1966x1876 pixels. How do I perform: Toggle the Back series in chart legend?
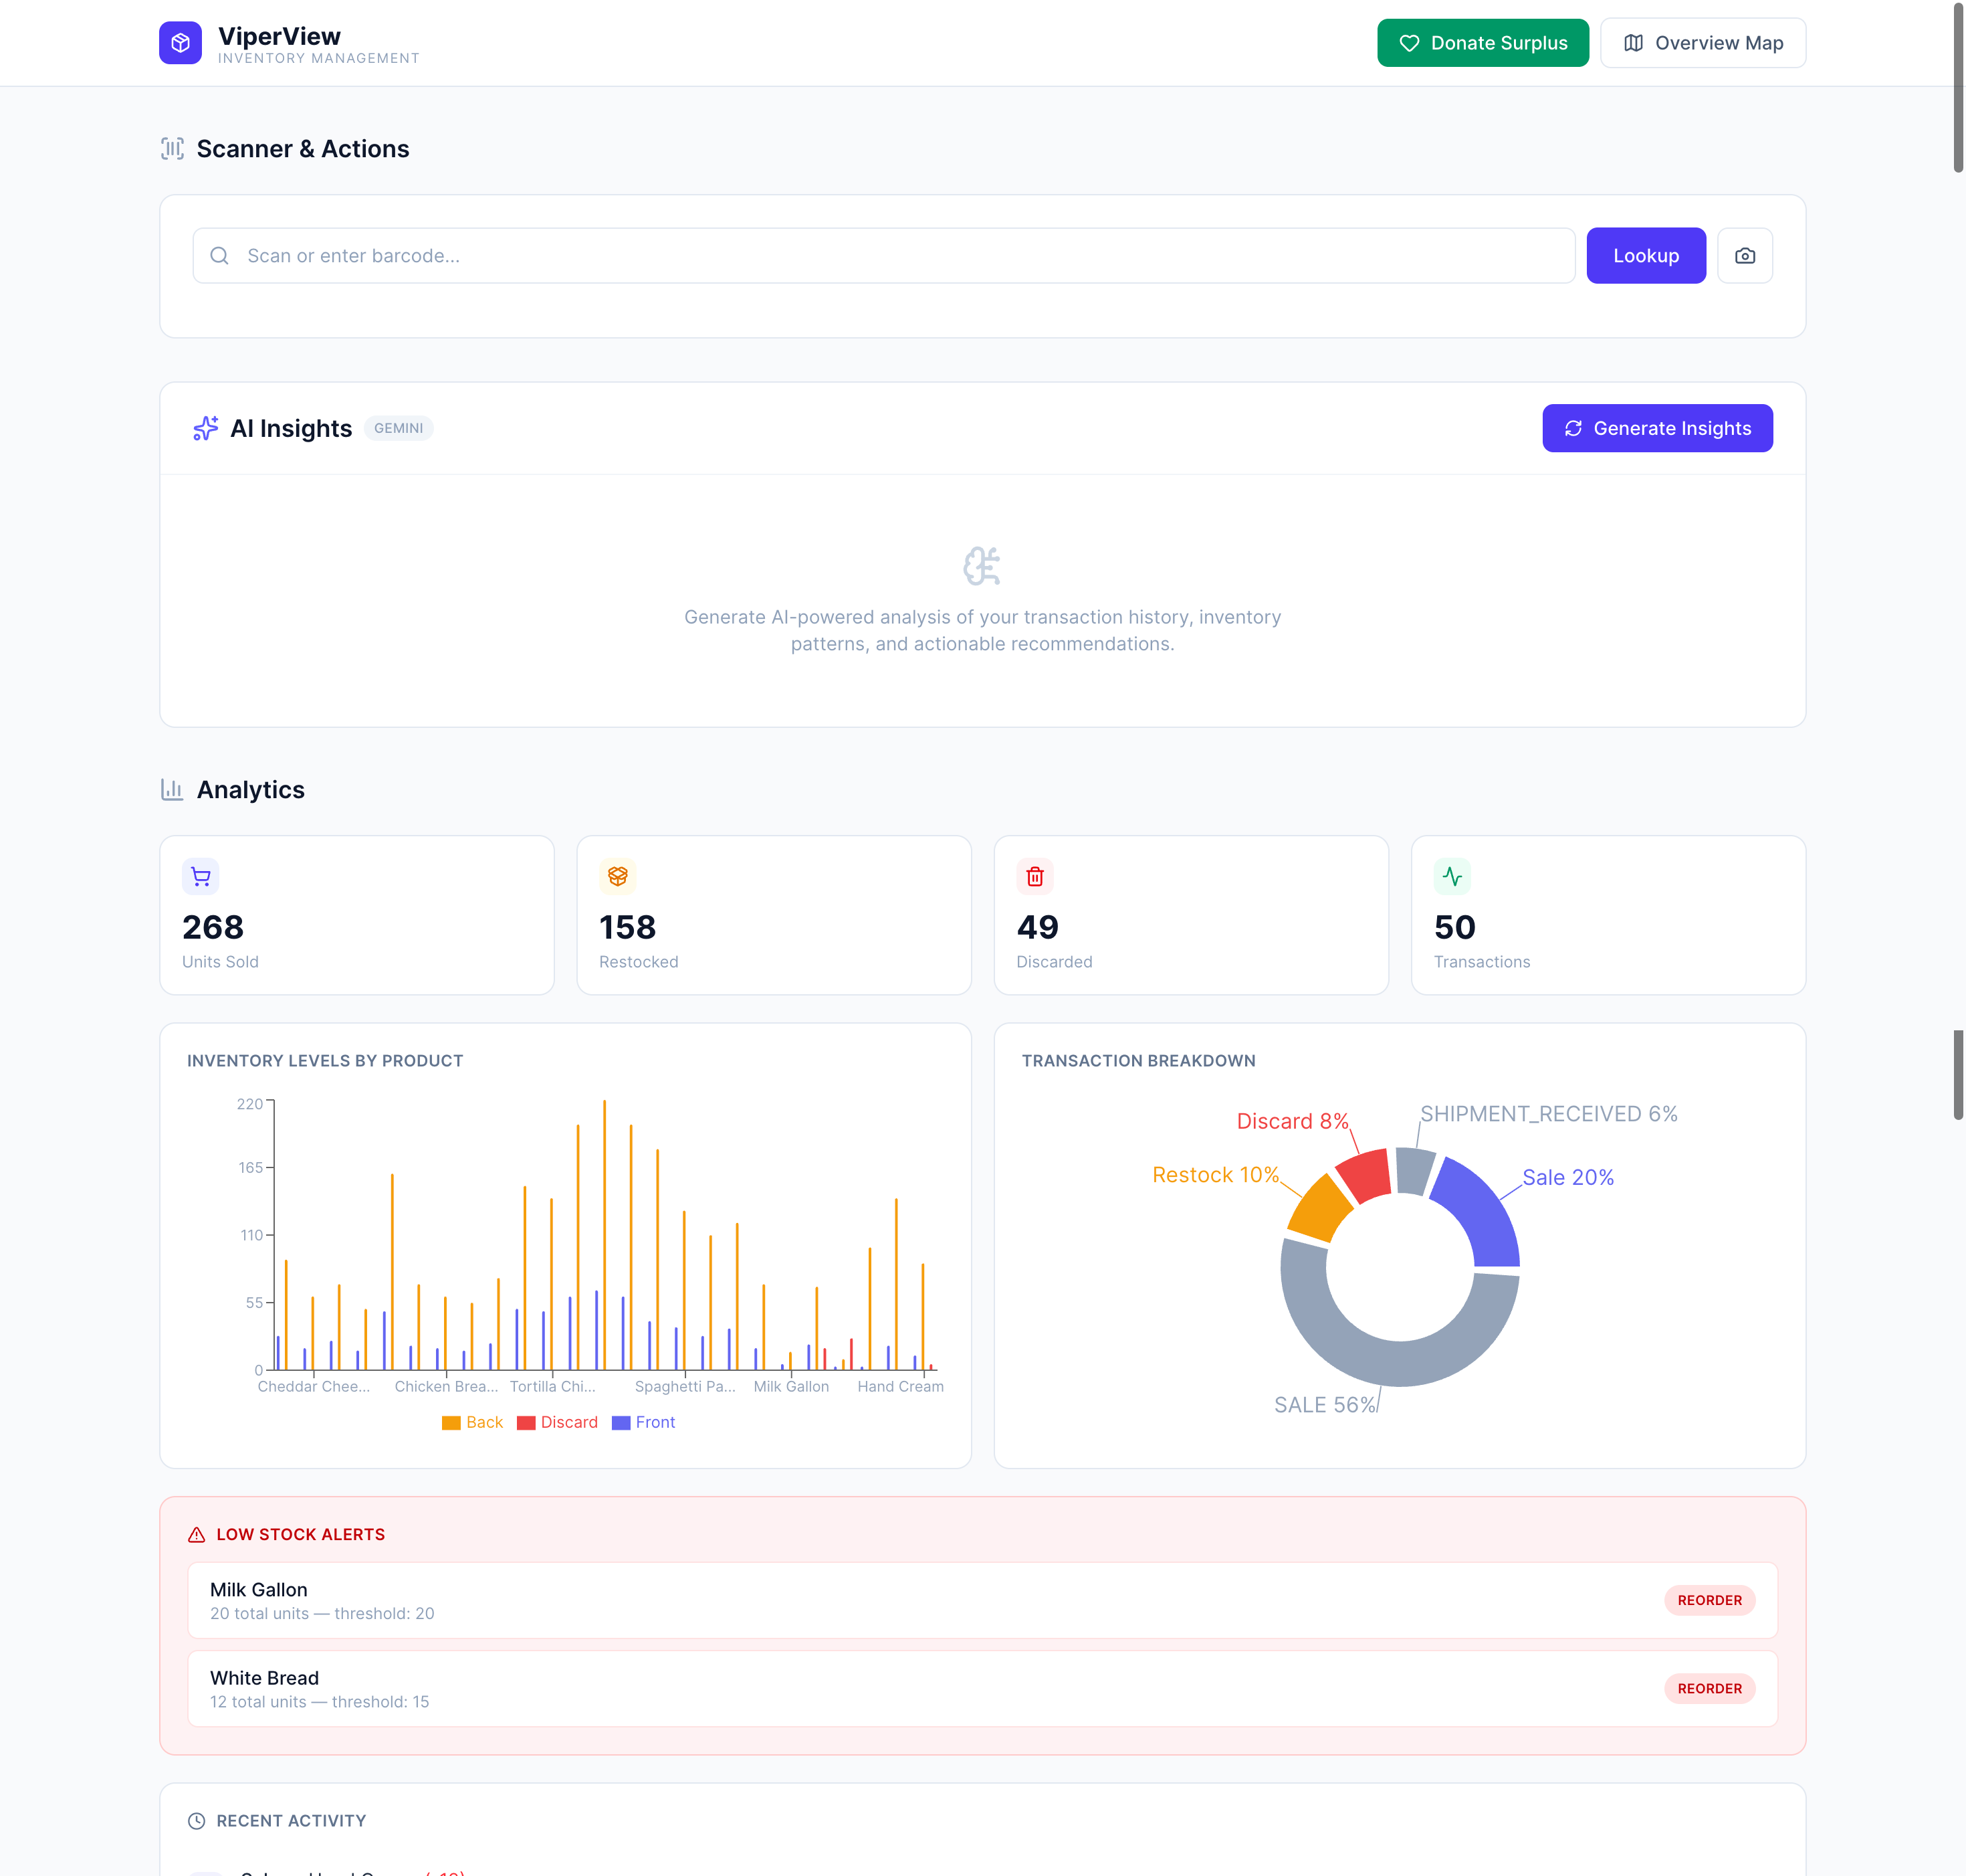[473, 1422]
